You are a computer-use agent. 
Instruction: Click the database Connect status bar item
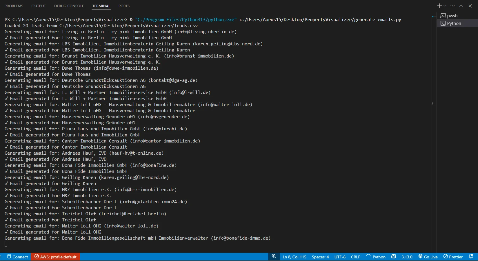click(x=17, y=257)
